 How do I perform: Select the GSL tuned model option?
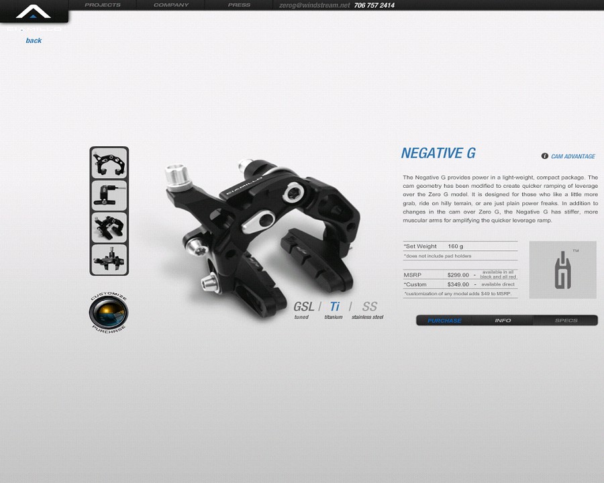tap(303, 309)
